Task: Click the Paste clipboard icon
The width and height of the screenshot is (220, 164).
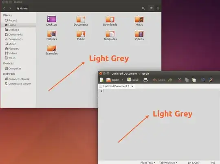Action: click(194, 80)
